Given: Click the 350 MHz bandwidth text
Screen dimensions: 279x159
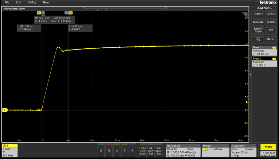Looking at the screenshot, I should click(x=8, y=155).
